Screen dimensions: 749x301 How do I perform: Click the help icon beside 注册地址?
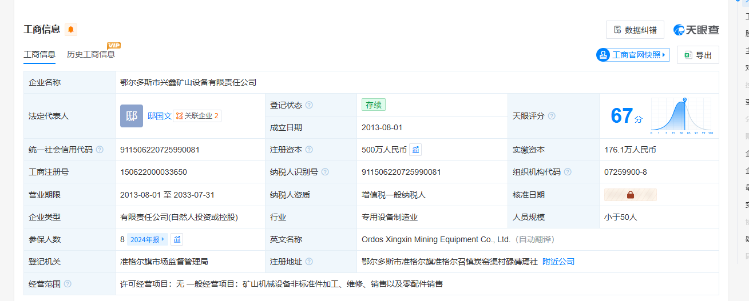(309, 262)
